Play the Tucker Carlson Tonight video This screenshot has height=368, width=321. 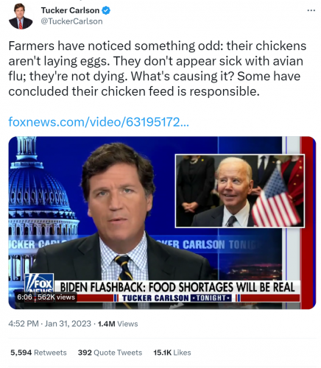(x=162, y=223)
